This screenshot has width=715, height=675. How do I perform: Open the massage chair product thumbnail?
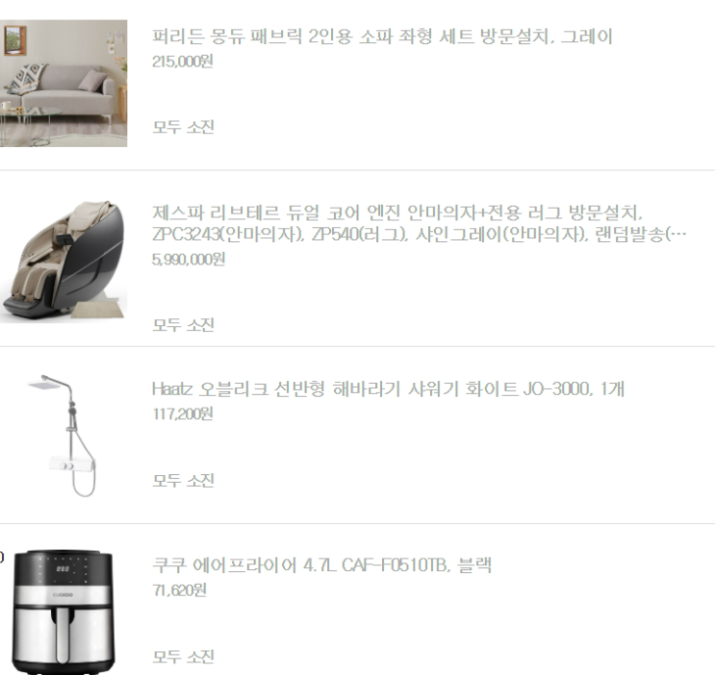(64, 261)
